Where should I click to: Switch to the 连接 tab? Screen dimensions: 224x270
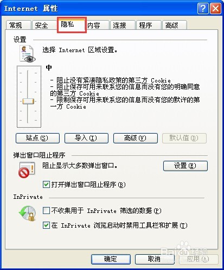123,25
